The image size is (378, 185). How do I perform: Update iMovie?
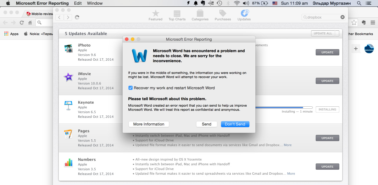pyautogui.click(x=328, y=81)
